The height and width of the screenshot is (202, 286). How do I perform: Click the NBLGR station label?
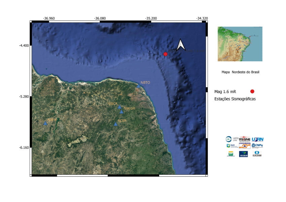129,108
